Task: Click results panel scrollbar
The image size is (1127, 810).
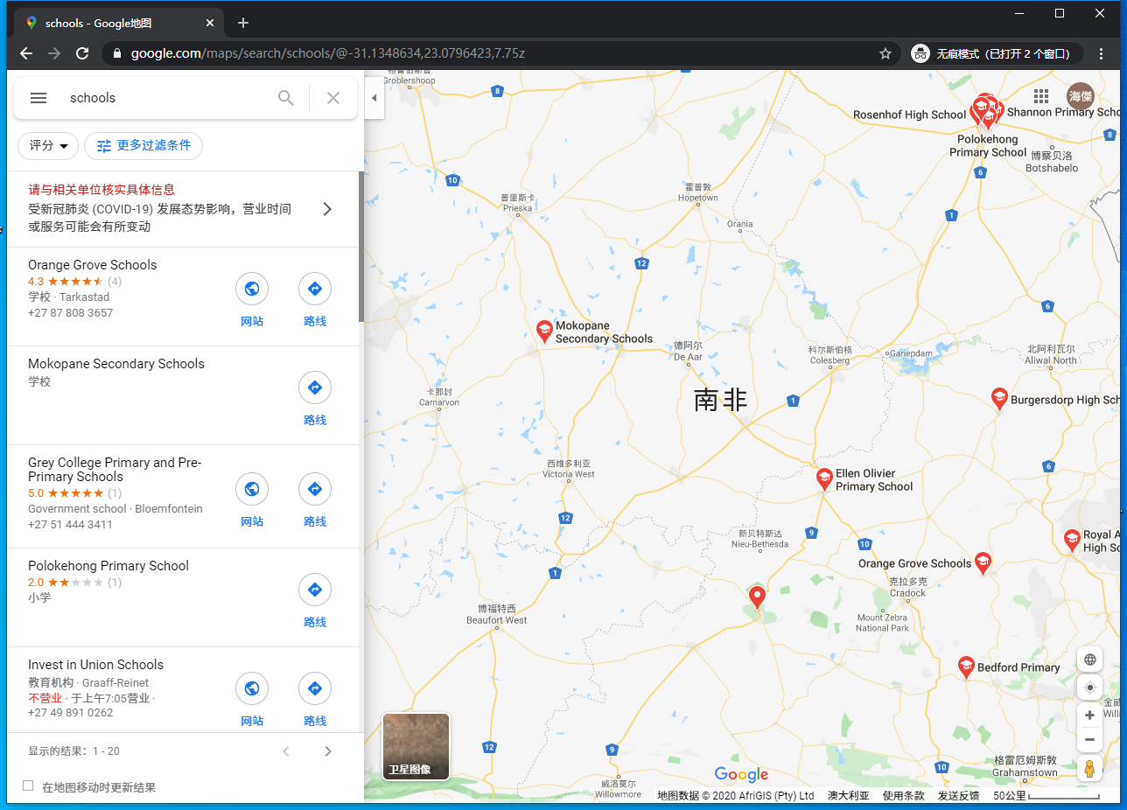Action: tap(361, 247)
